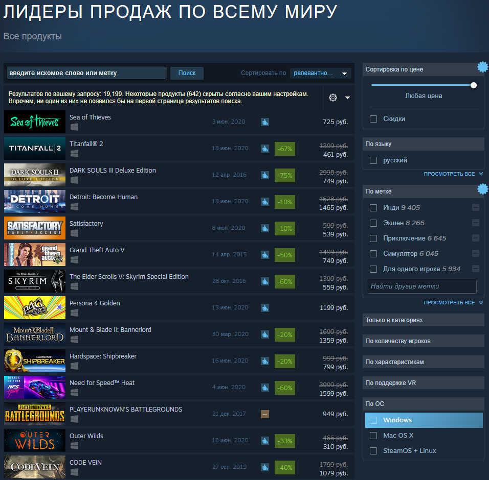
Task: Open the Skyrim Special Edition thumbnail
Action: [35, 281]
